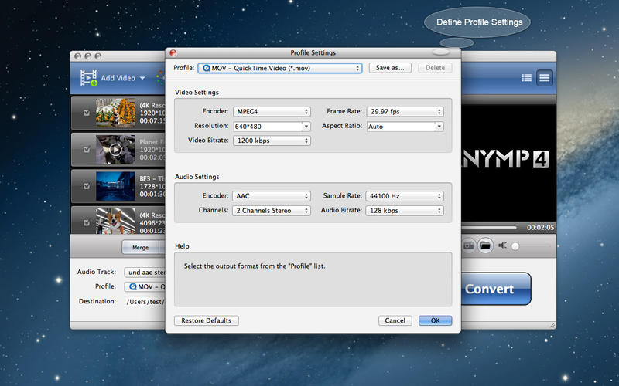Image resolution: width=619 pixels, height=386 pixels.
Task: Toggle the BF3 video checkbox
Action: pyautogui.click(x=86, y=185)
